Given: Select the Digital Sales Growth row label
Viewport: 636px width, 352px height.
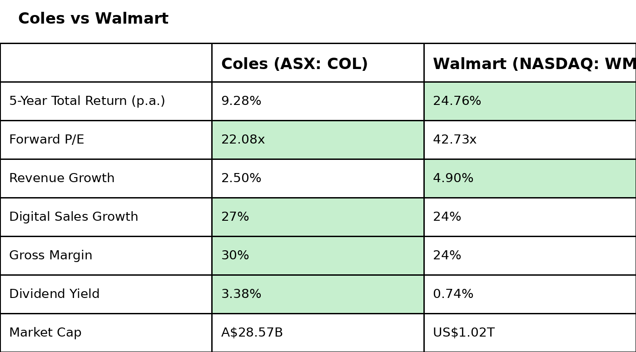Looking at the screenshot, I should (74, 217).
